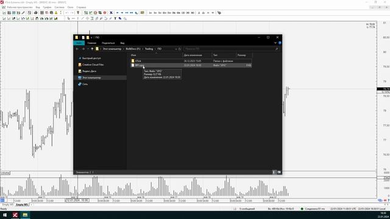Sort files by Размер column header

244,55
